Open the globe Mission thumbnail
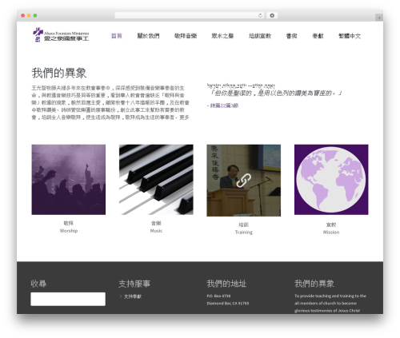 pyautogui.click(x=331, y=180)
